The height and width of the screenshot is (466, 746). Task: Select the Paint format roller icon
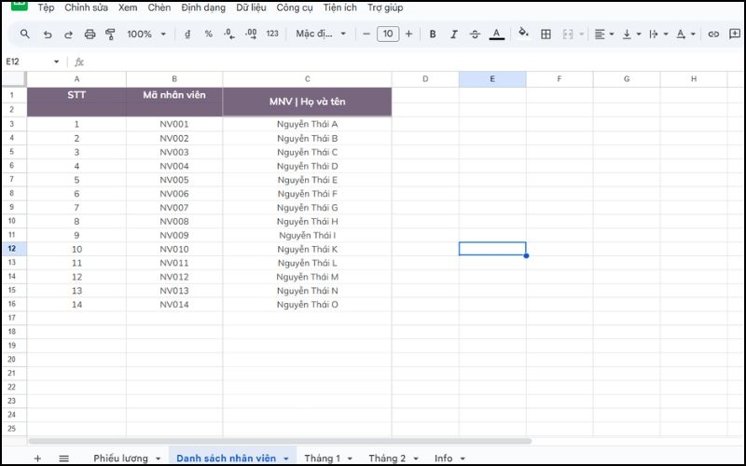click(x=110, y=34)
